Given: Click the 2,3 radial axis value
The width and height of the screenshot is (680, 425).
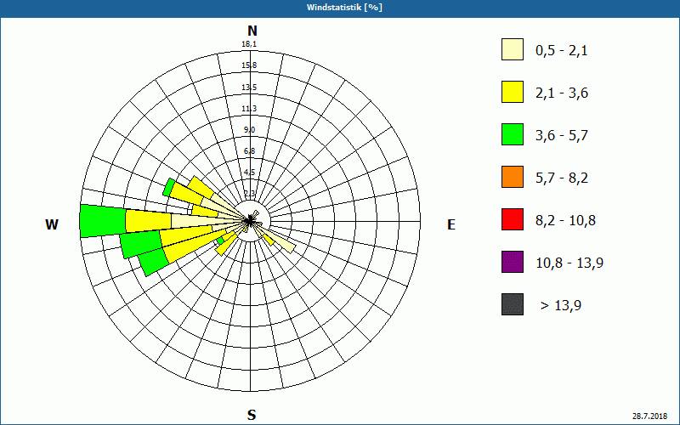Looking at the screenshot, I should coord(249,193).
